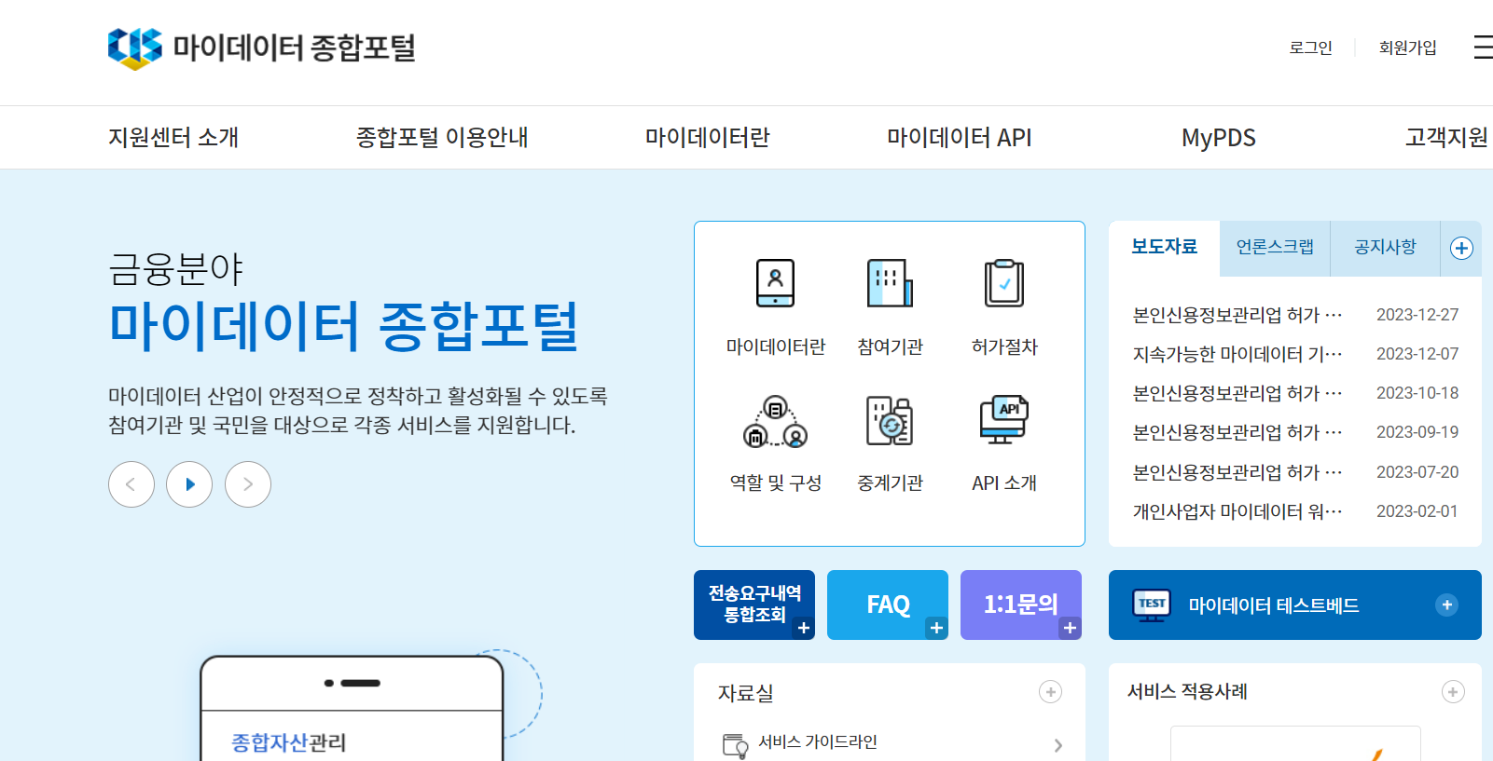The image size is (1493, 761).
Task: Click the 역할 및 구성 label
Action: point(776,482)
